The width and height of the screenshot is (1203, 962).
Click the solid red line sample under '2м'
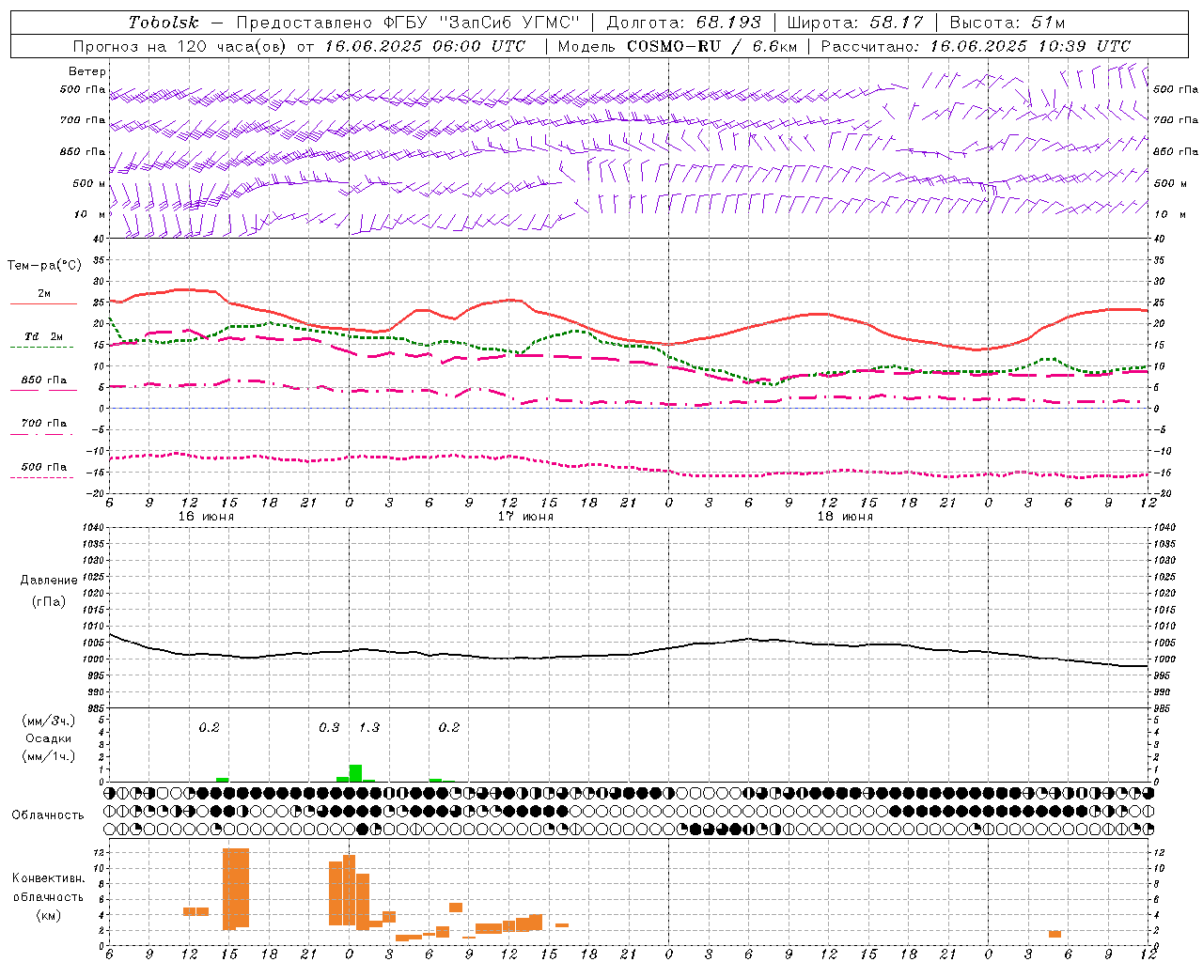click(43, 304)
